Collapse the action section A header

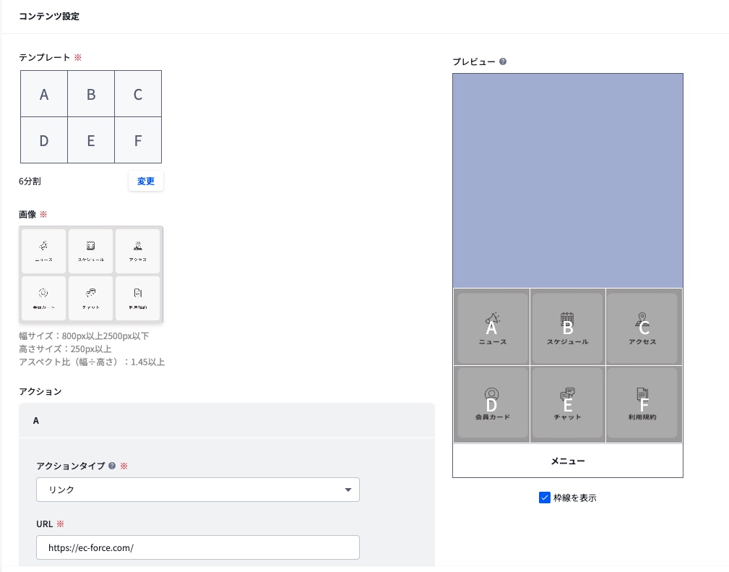click(x=226, y=420)
